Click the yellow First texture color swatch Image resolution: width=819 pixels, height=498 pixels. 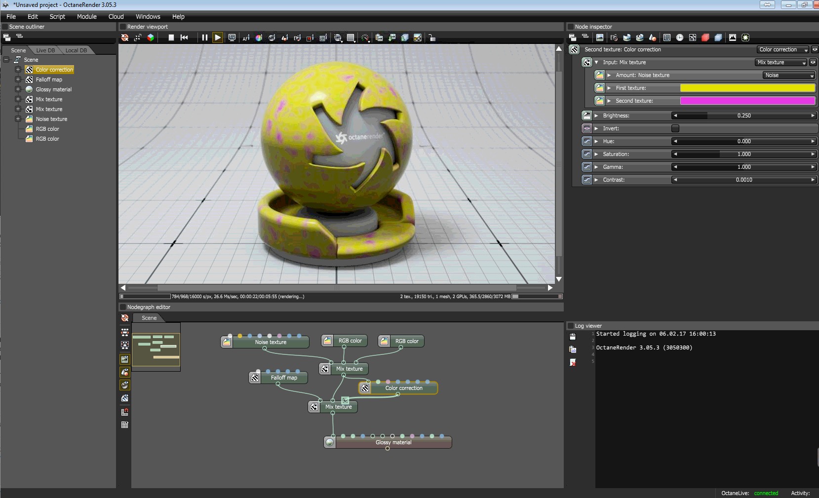pyautogui.click(x=747, y=88)
